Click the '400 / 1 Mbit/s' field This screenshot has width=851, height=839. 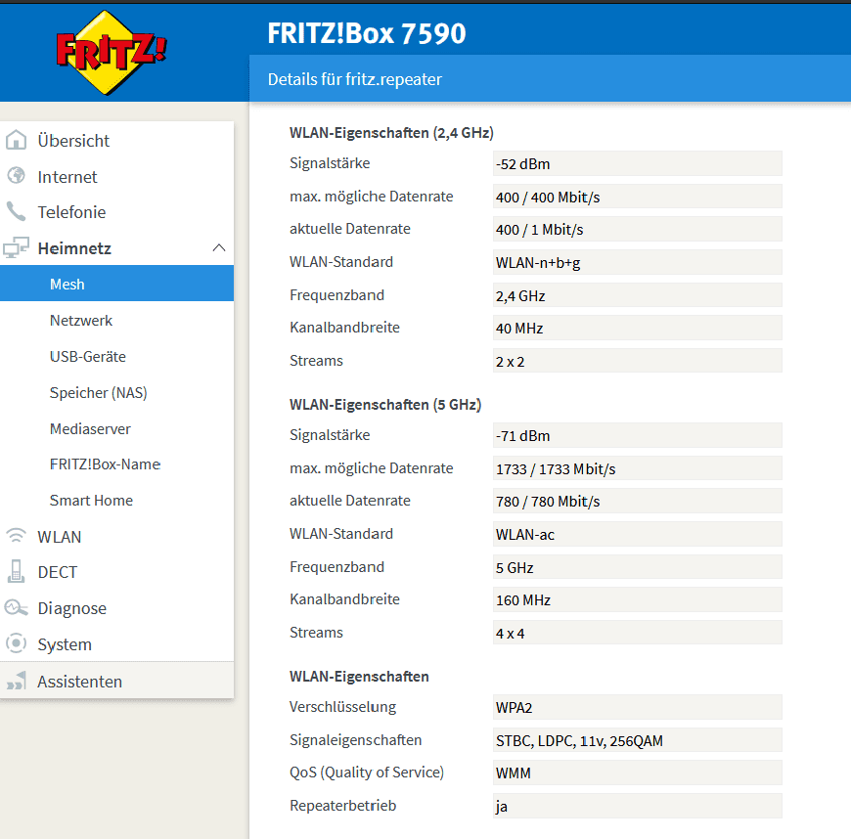[637, 230]
